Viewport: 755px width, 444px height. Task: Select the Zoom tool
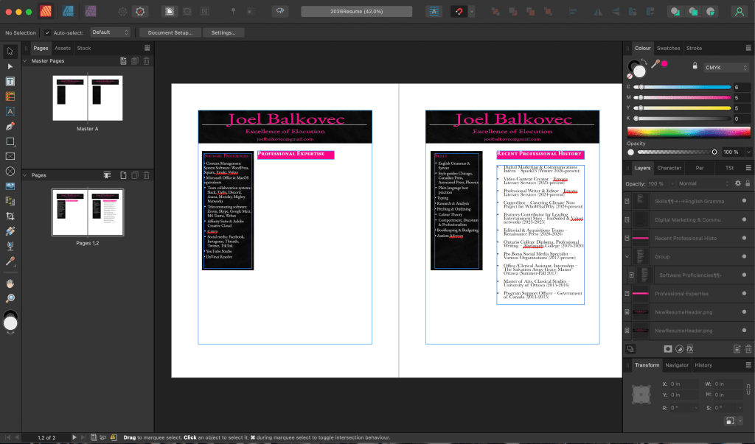pyautogui.click(x=10, y=297)
